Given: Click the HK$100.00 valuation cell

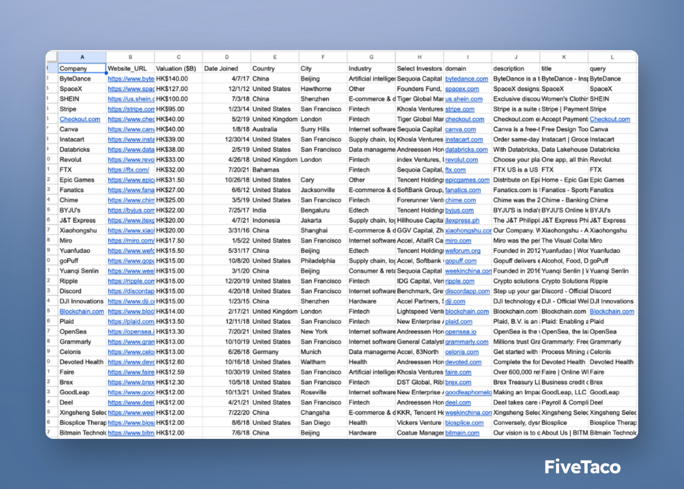Looking at the screenshot, I should click(x=179, y=99).
